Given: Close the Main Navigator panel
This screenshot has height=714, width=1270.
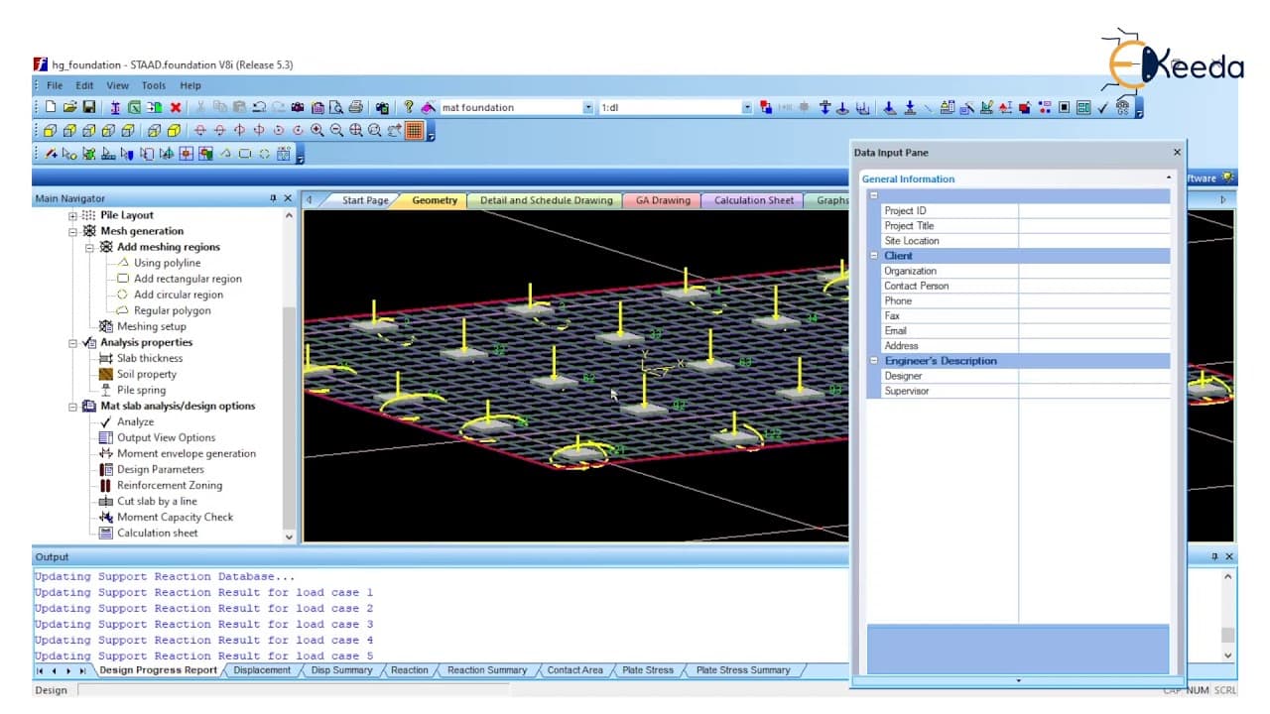Looking at the screenshot, I should [289, 198].
